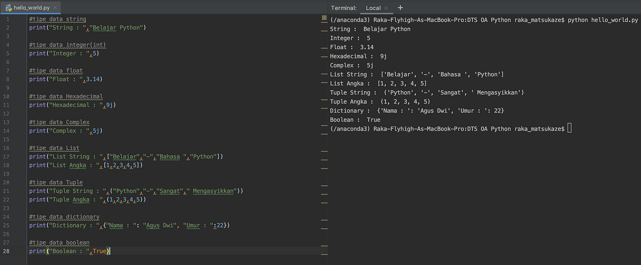Click the comment '#tipe data boolean'
The height and width of the screenshot is (265, 641).
(59, 242)
